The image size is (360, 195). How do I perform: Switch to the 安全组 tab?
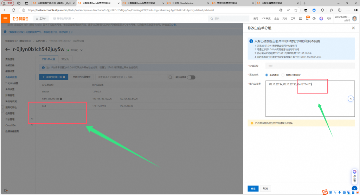click(x=65, y=59)
